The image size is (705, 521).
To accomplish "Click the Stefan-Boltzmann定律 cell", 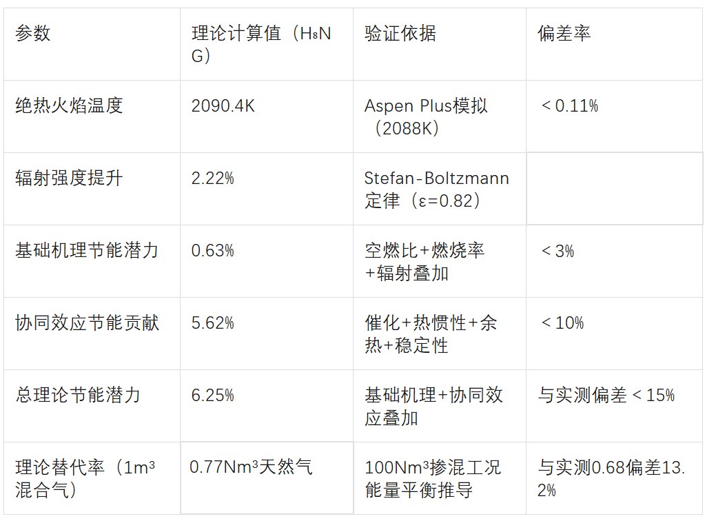I will (x=436, y=189).
